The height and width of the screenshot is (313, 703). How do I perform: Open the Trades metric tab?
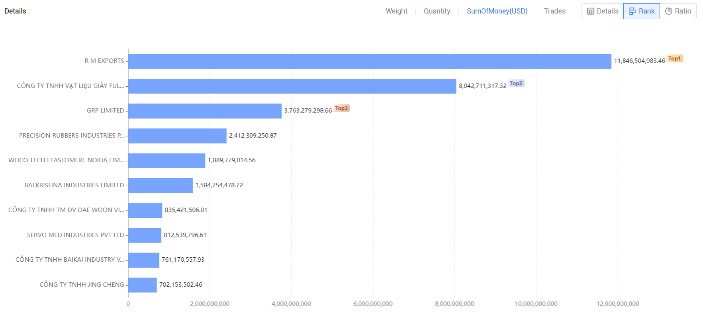554,11
